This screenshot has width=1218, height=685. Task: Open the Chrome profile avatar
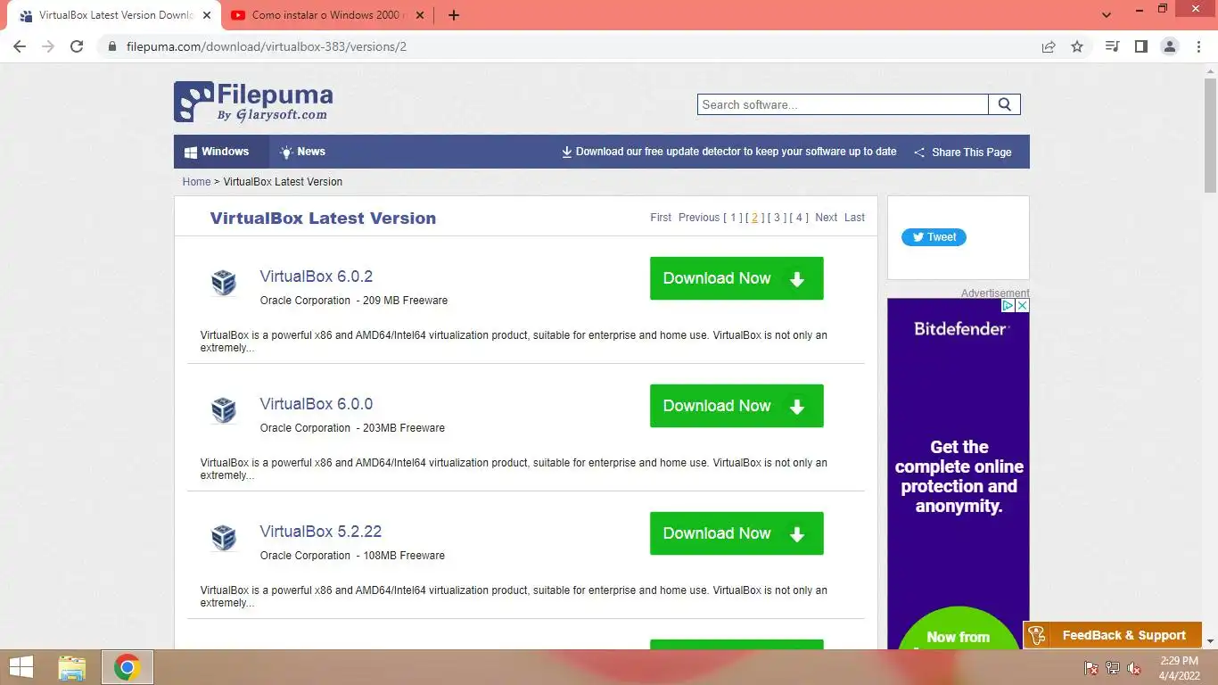(1170, 46)
